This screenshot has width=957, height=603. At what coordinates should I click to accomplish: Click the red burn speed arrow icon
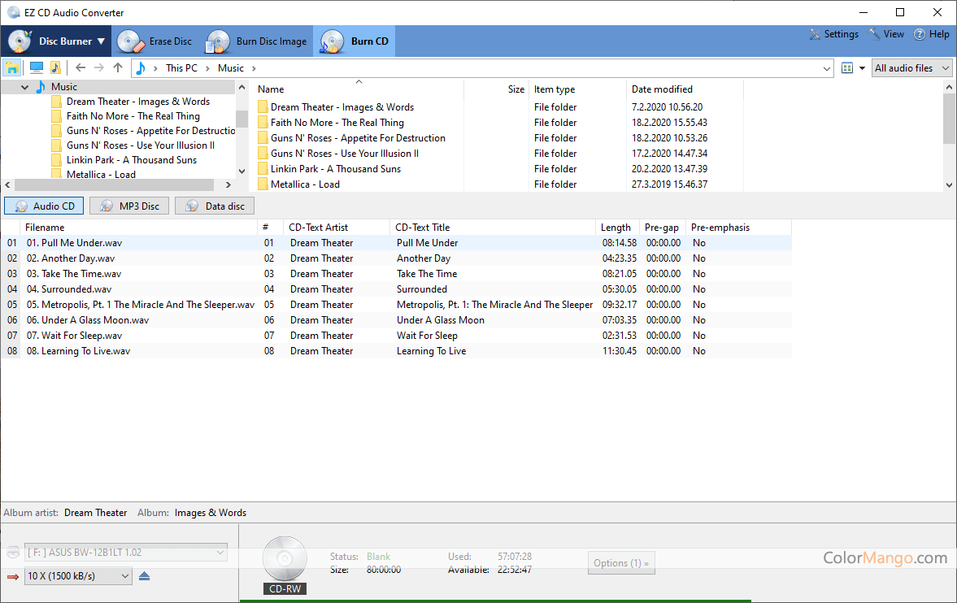13,576
